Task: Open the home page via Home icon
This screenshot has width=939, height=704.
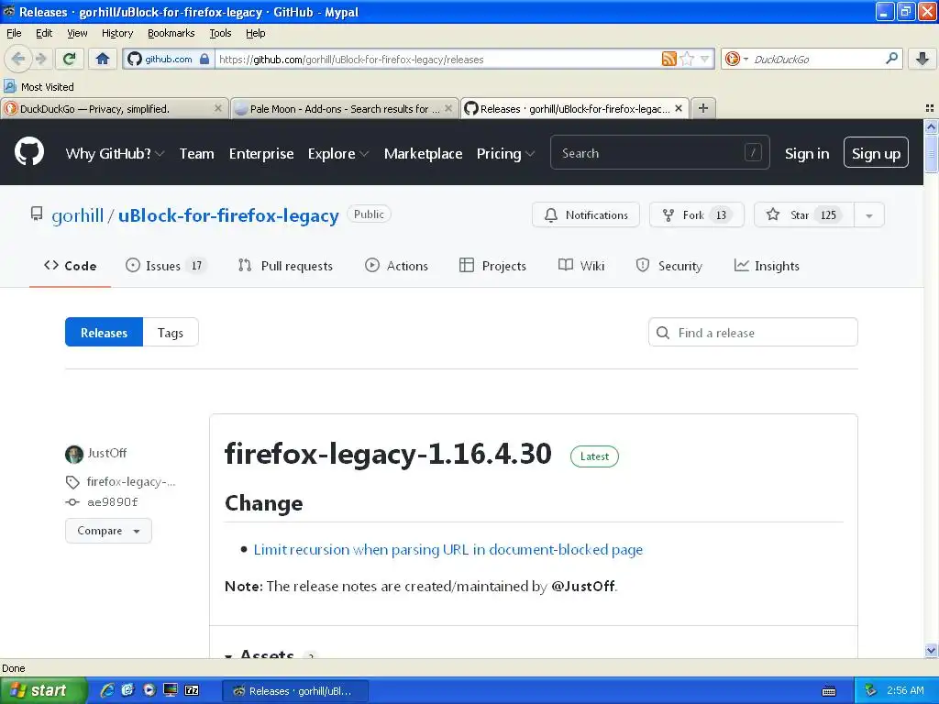Action: (x=103, y=59)
